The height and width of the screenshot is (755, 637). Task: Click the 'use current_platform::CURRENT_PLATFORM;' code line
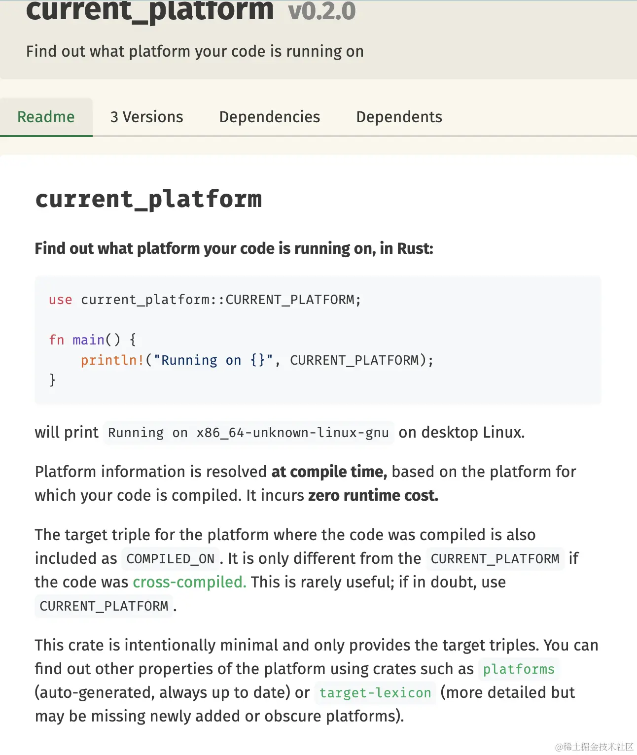[x=205, y=300]
